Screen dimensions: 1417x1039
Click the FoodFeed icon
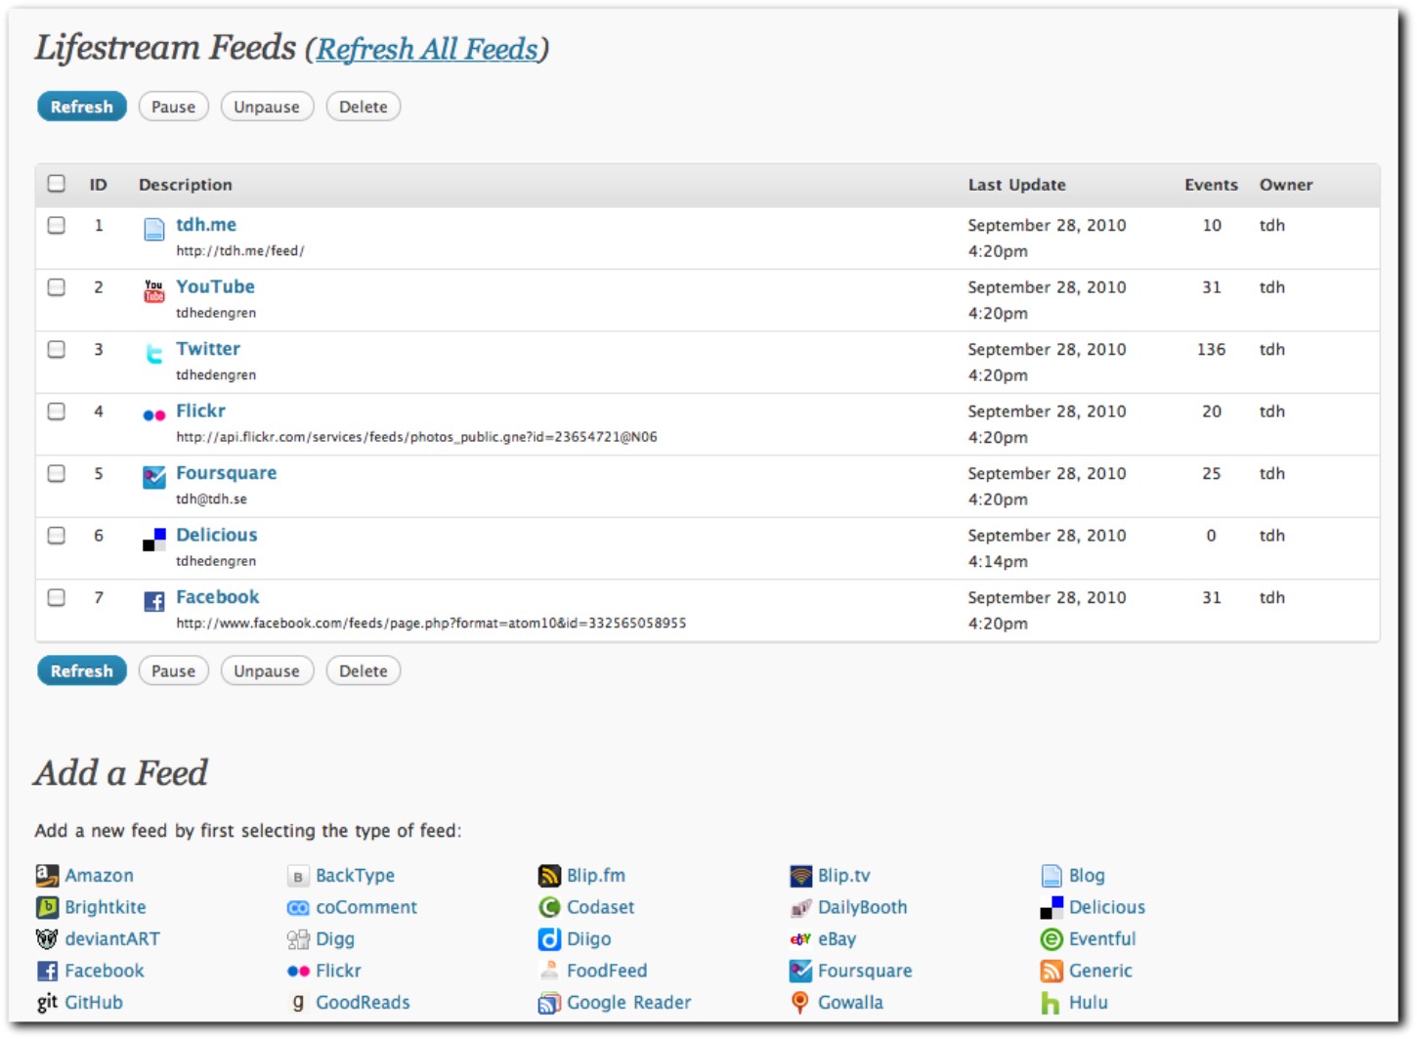point(549,971)
